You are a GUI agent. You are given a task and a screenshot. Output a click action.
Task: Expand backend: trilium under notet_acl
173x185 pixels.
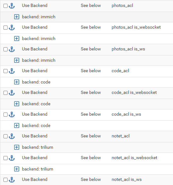pos(17,147)
